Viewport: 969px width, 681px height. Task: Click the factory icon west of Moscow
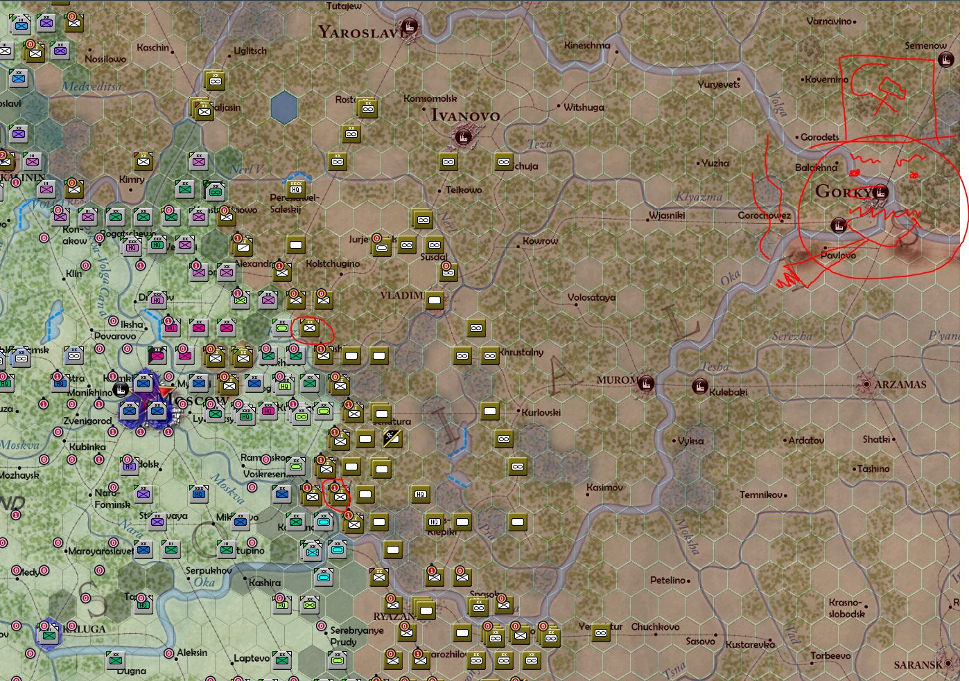coord(121,390)
